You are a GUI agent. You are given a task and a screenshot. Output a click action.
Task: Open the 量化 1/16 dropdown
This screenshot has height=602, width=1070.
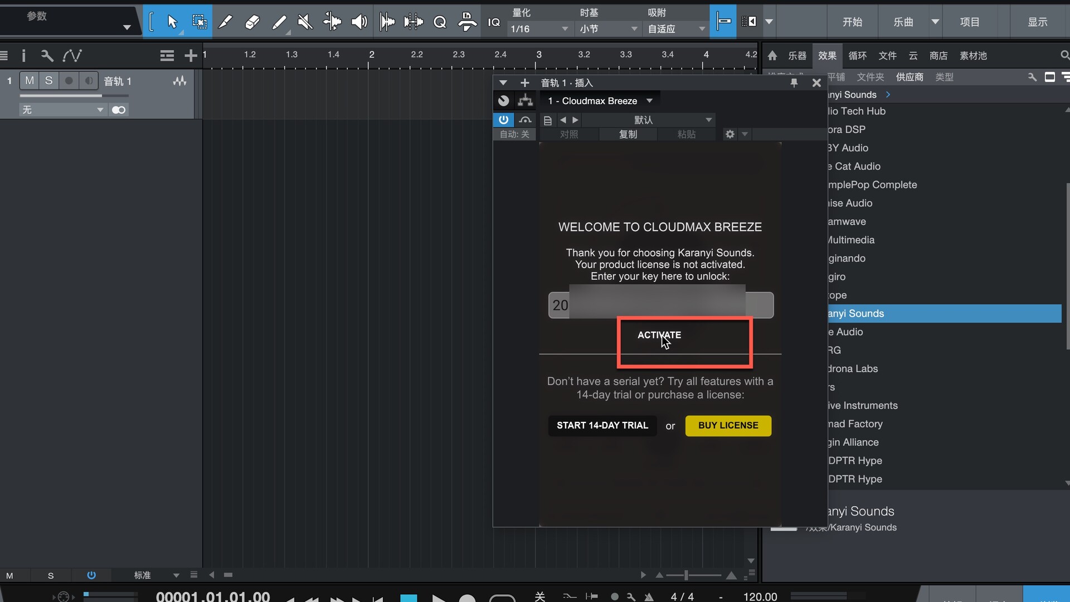click(x=539, y=28)
